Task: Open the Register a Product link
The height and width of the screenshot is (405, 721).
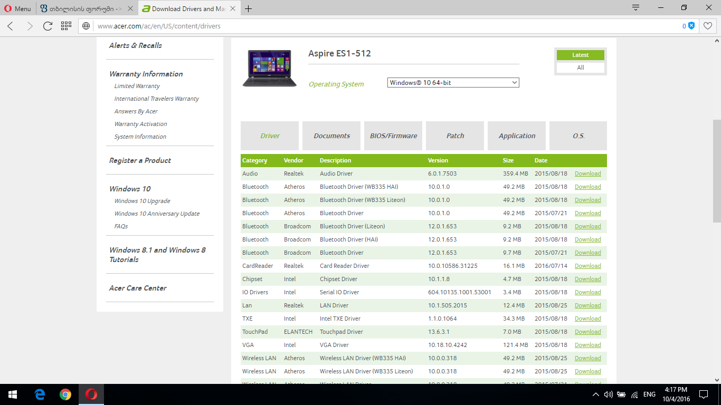Action: click(140, 160)
